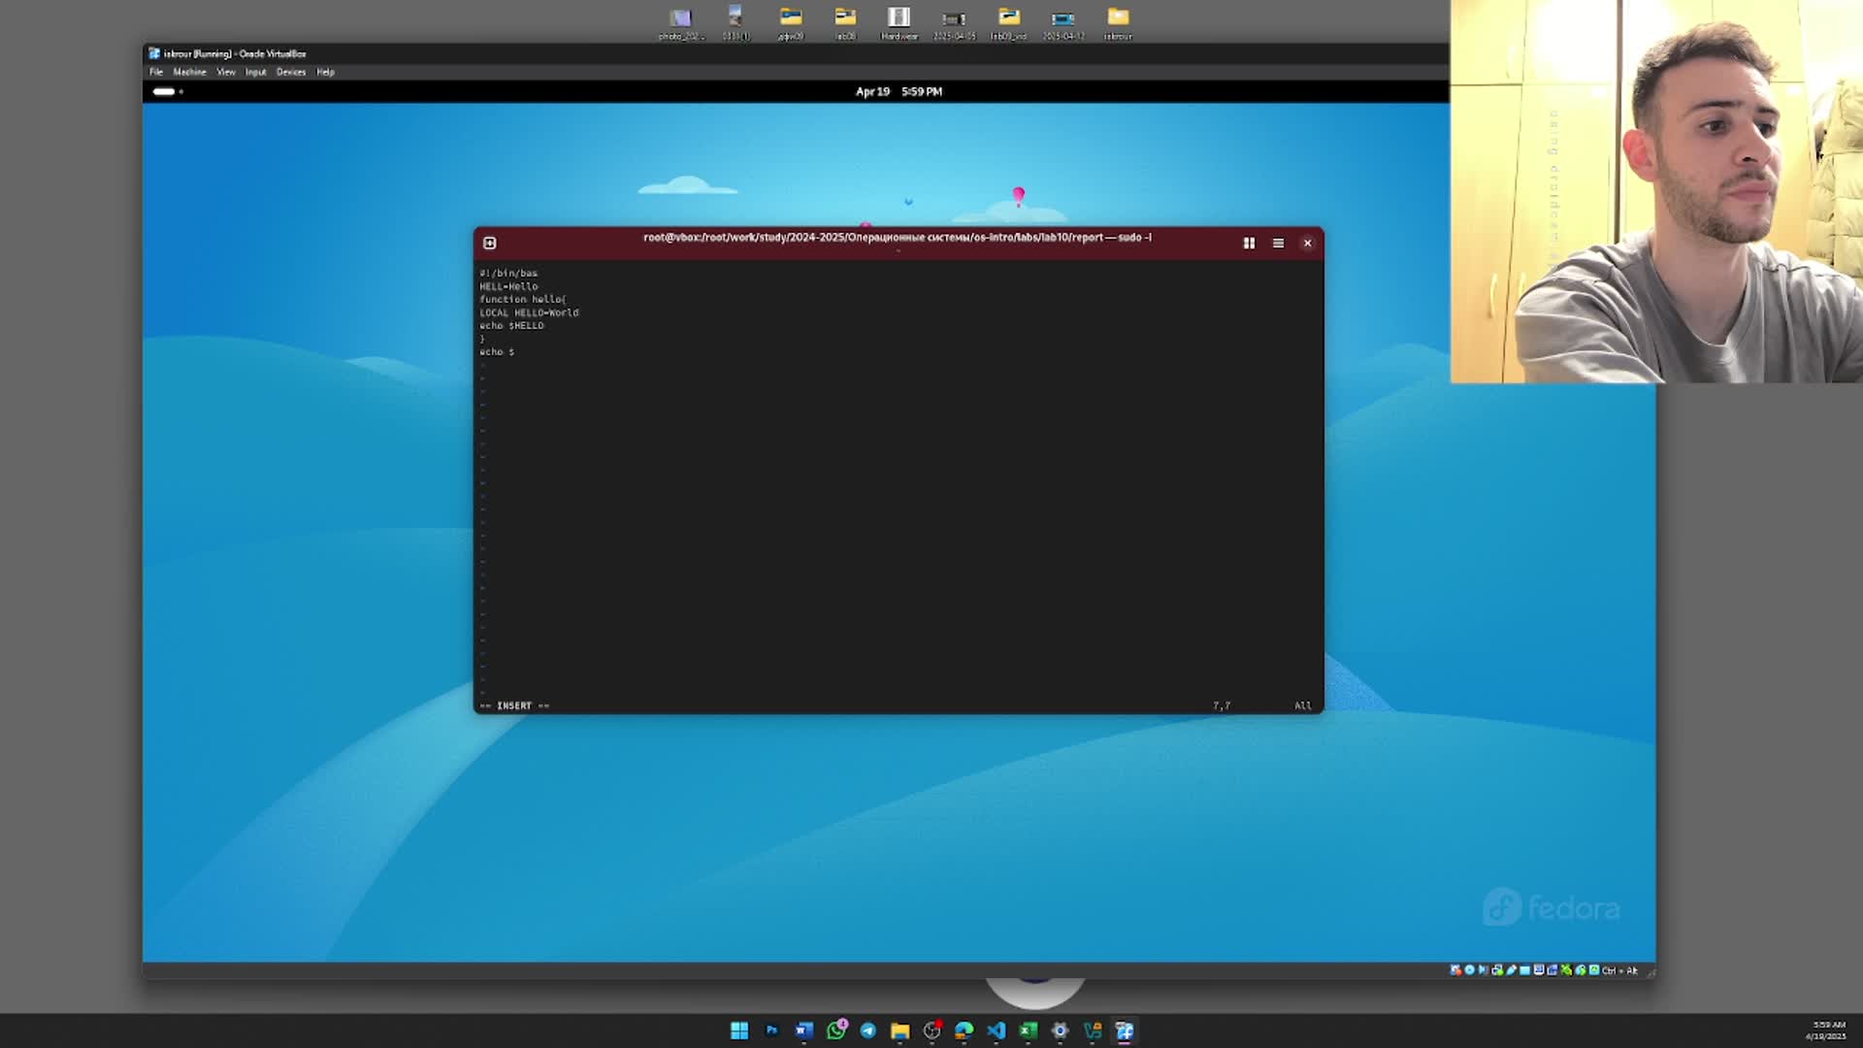
Task: Open the Machine menu in VirtualBox
Action: [189, 72]
